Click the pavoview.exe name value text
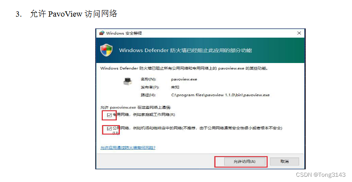The height and width of the screenshot is (182, 352). point(184,79)
